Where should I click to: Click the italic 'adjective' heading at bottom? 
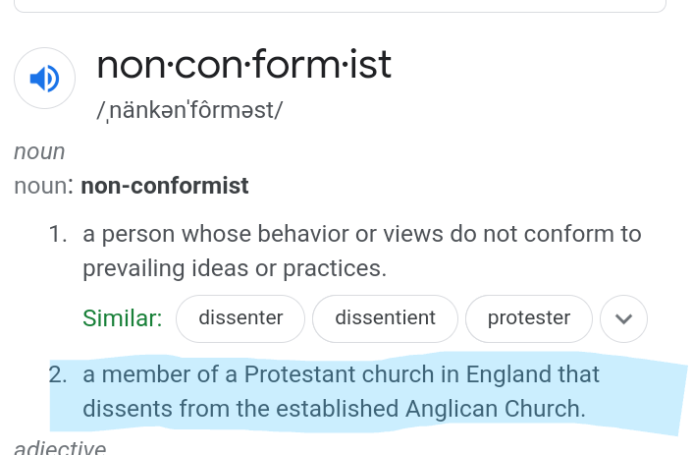pyautogui.click(x=60, y=447)
